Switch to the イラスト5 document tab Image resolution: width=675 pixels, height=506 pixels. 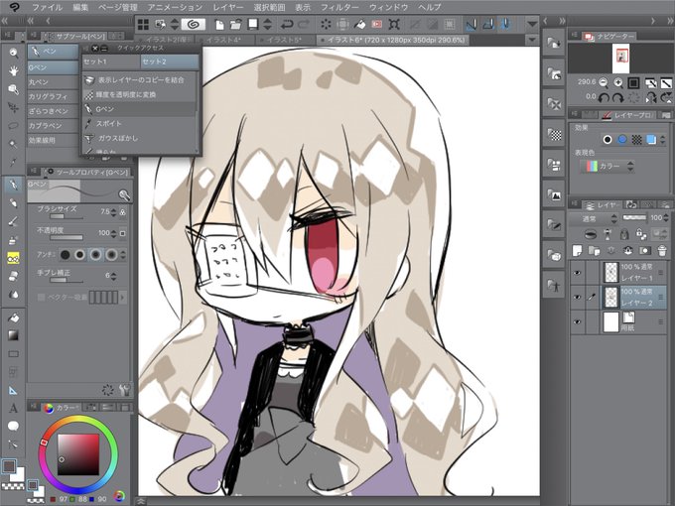tap(284, 40)
